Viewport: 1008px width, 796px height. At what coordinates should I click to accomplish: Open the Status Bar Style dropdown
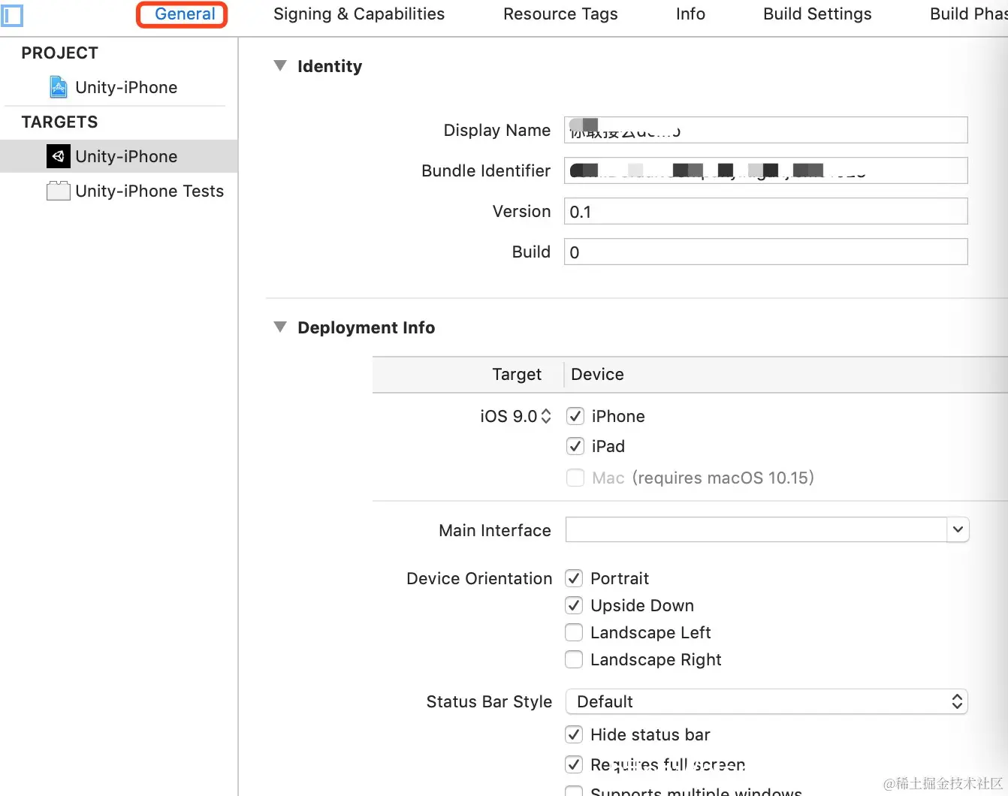(767, 701)
